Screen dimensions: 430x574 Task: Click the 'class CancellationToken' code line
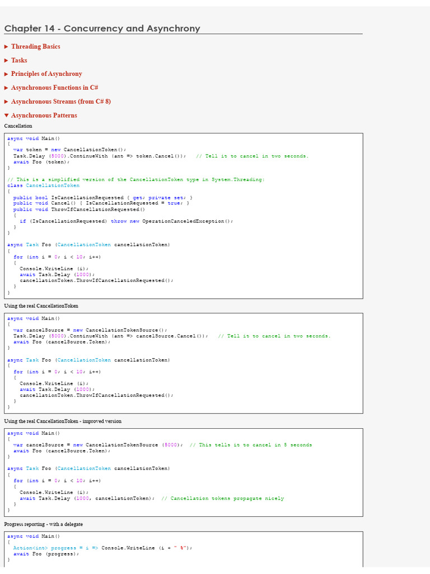pos(43,186)
